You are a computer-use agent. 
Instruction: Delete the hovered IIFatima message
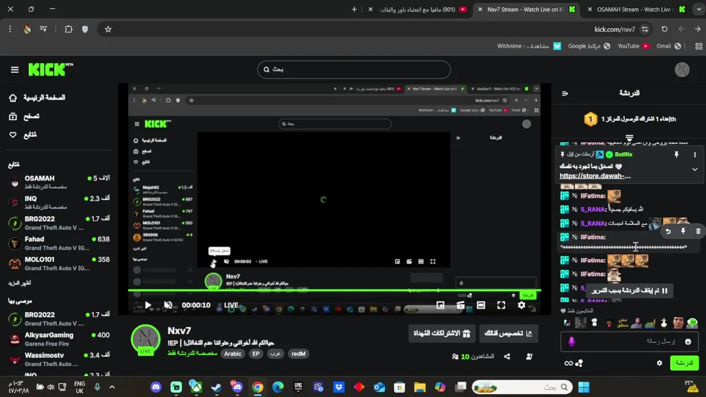click(x=698, y=232)
